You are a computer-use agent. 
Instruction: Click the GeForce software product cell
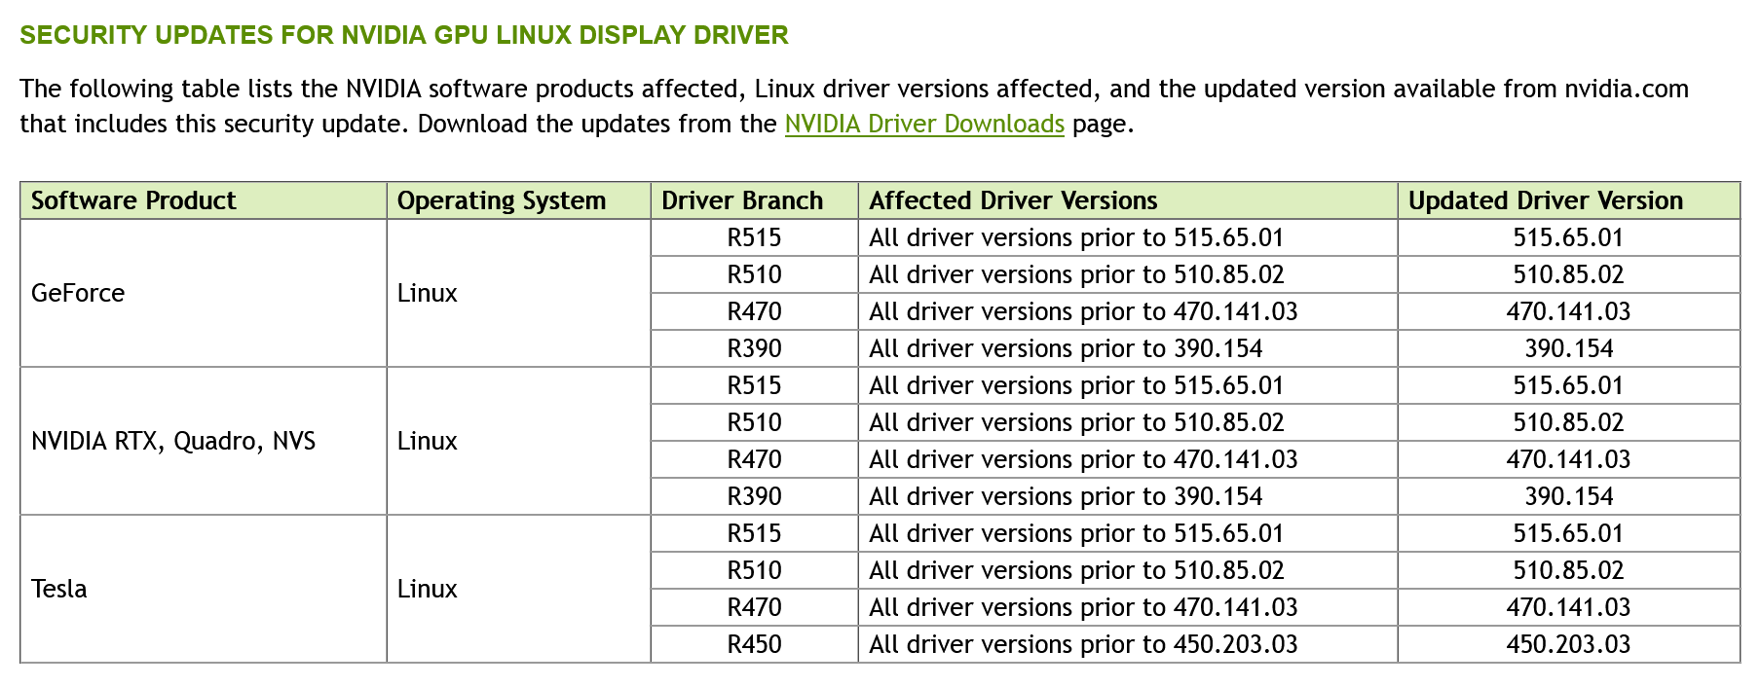(x=204, y=293)
